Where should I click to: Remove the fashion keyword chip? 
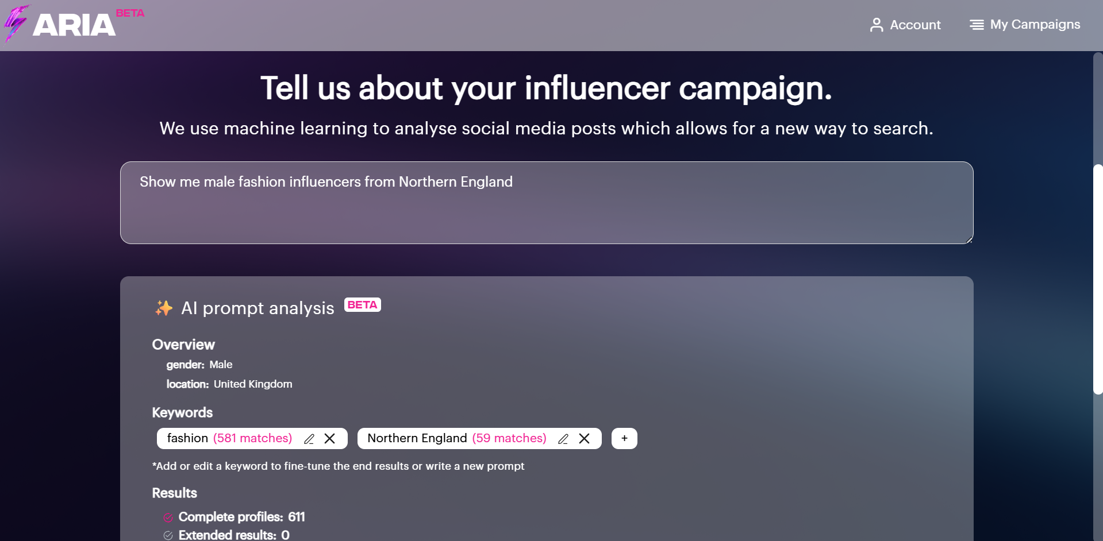coord(330,439)
